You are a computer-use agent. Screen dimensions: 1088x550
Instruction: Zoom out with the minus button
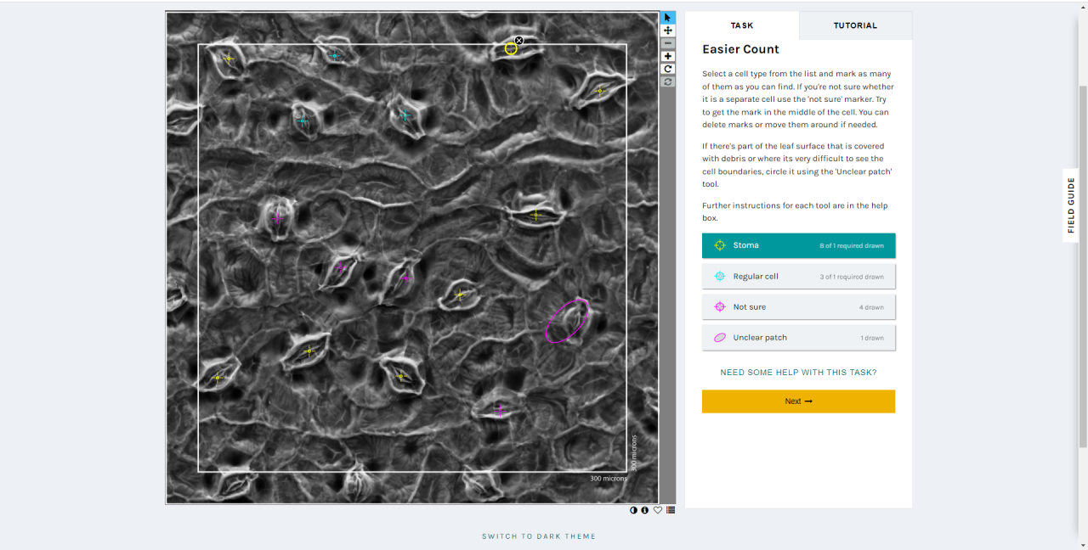[x=668, y=43]
